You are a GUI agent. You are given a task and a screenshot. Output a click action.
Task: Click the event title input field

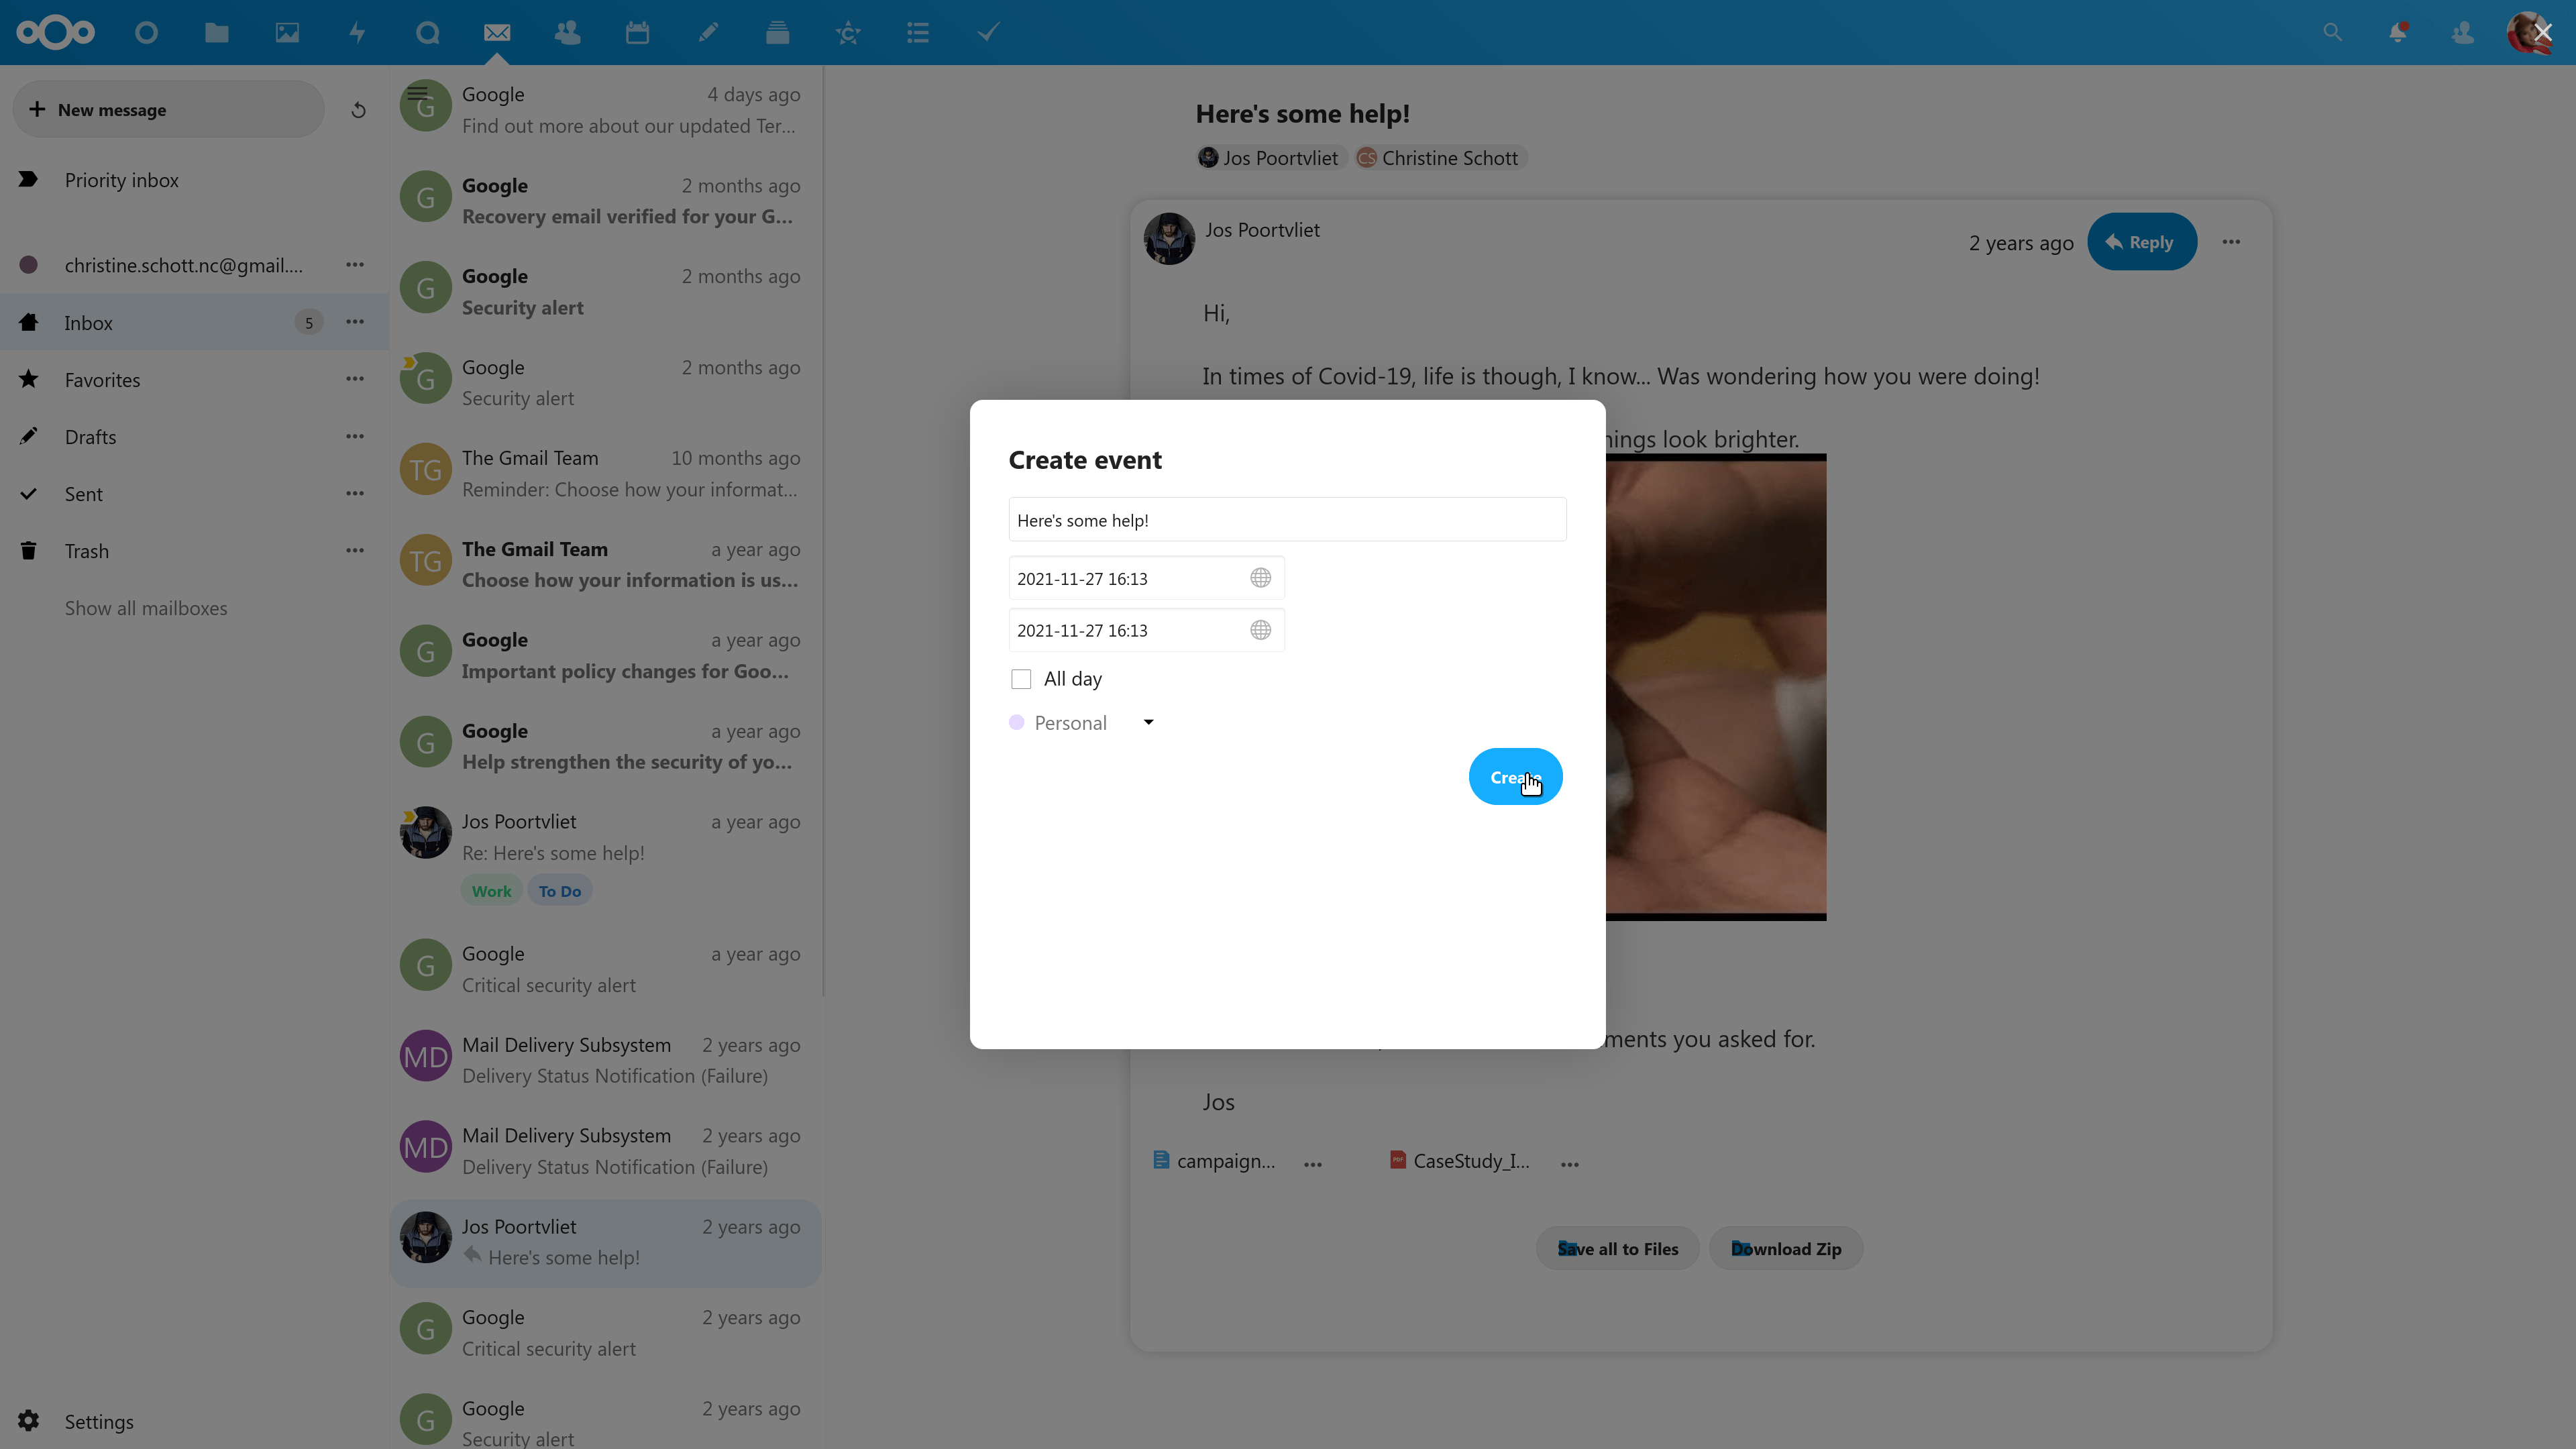tap(1287, 520)
